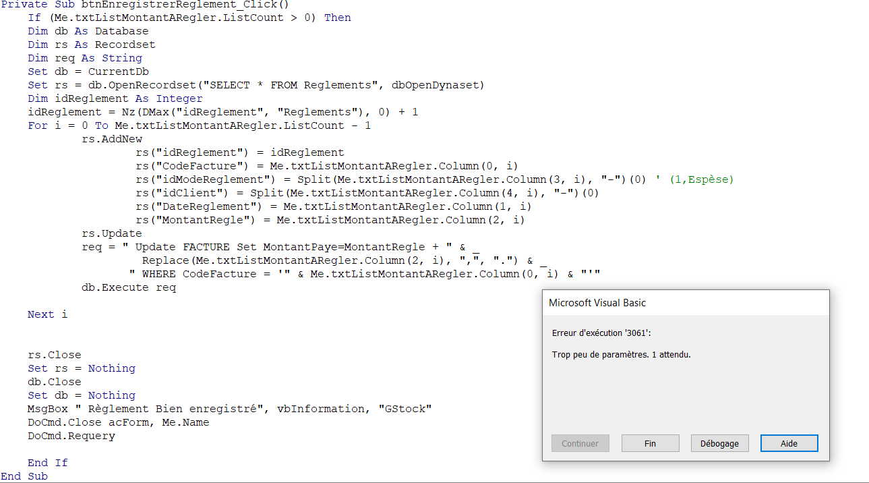Click the db.OpenRecordset SELECT statement line
Screen dimensions: 869x483
256,85
